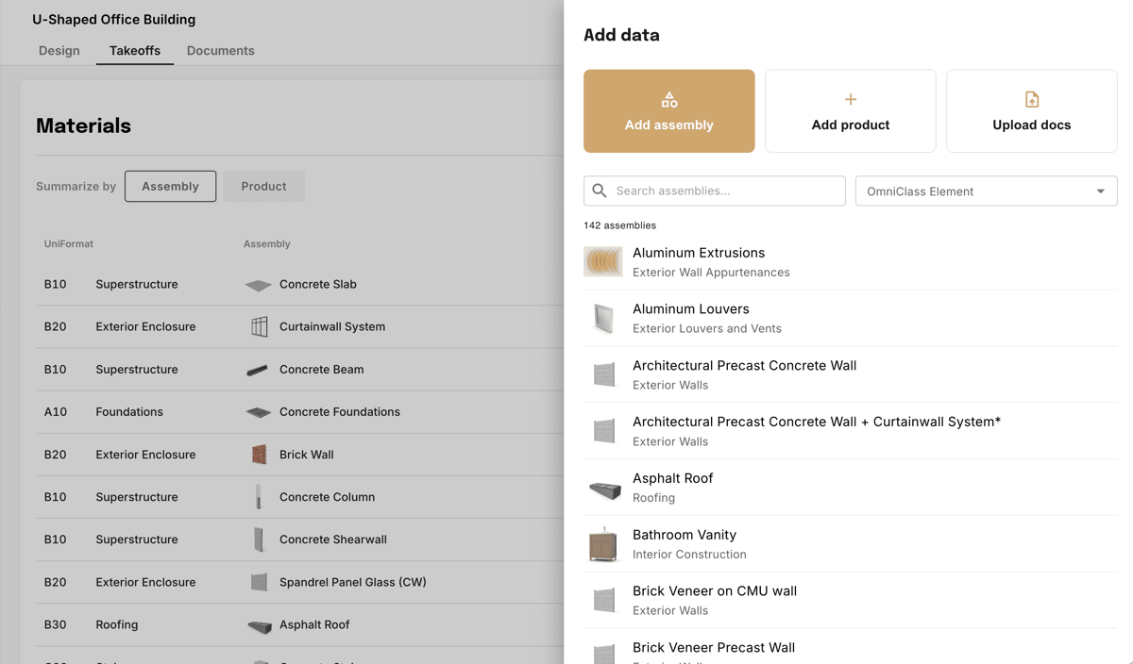The width and height of the screenshot is (1133, 664).
Task: Click the Bathroom Vanity thumbnail icon
Action: click(x=603, y=544)
